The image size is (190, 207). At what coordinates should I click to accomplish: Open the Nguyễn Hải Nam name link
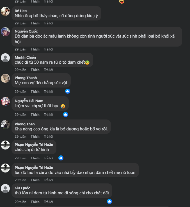click(x=29, y=101)
